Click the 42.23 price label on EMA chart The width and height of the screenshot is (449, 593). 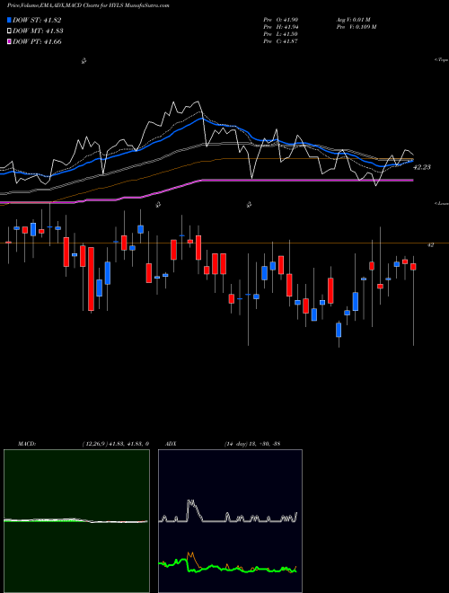pyautogui.click(x=422, y=167)
